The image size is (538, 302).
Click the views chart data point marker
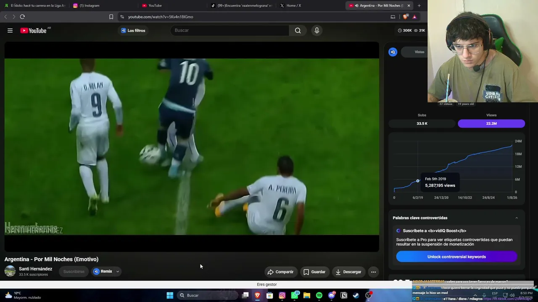point(418,181)
